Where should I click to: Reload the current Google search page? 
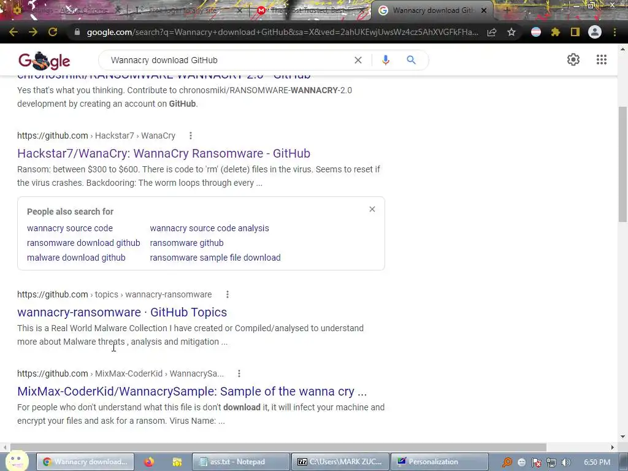tap(53, 32)
